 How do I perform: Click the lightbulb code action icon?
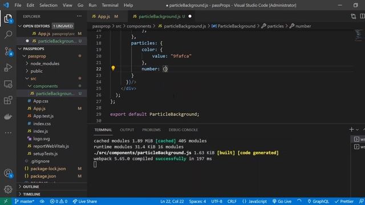(113, 68)
